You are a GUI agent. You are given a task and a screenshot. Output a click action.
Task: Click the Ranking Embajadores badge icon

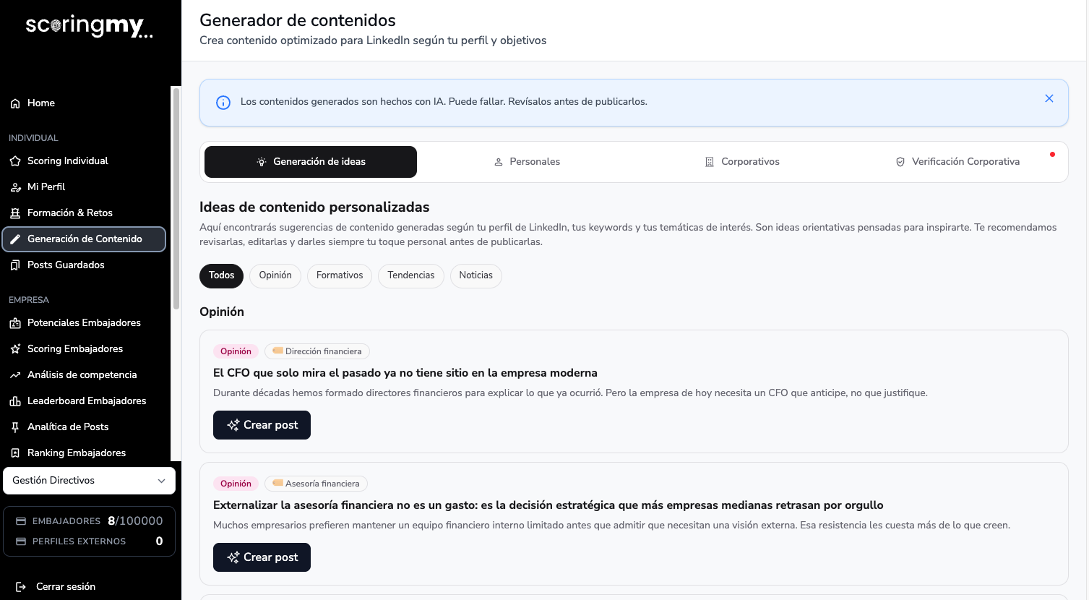pos(15,453)
